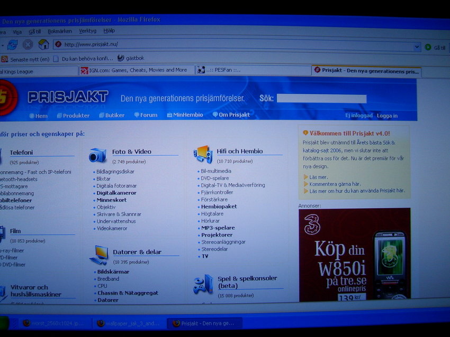Click the URL field showing prisjakt.nu
Image resolution: width=450 pixels, height=337 pixels.
[233, 45]
